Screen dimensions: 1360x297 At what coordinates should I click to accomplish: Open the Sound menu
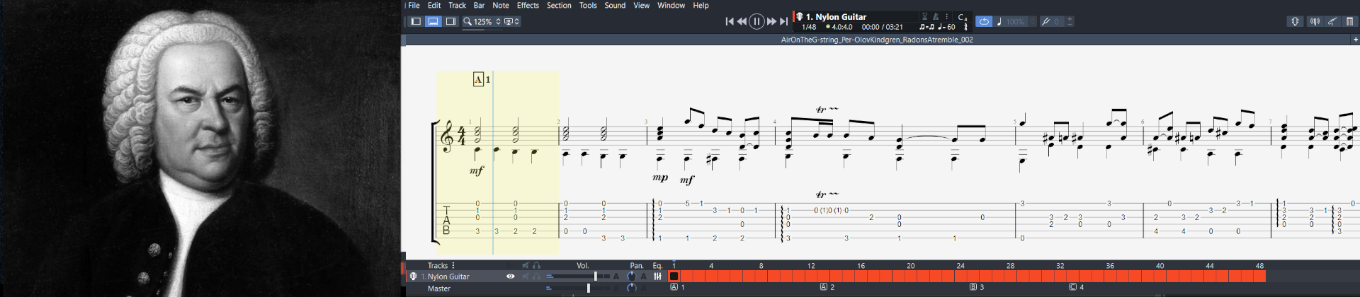[x=615, y=5]
